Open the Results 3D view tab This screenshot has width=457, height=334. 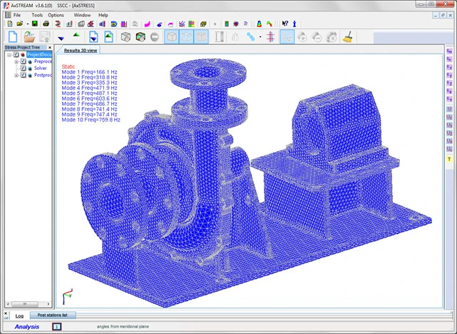click(81, 51)
